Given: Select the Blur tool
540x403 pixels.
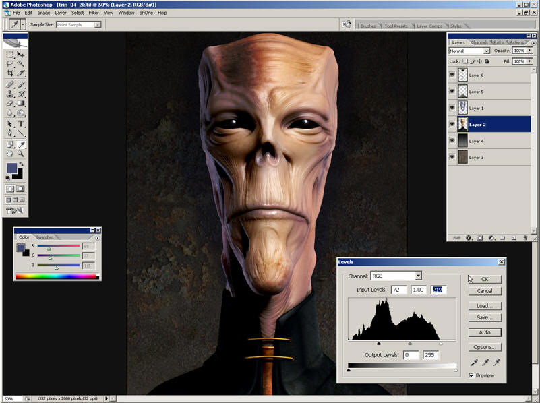Looking at the screenshot, I should click(10, 113).
